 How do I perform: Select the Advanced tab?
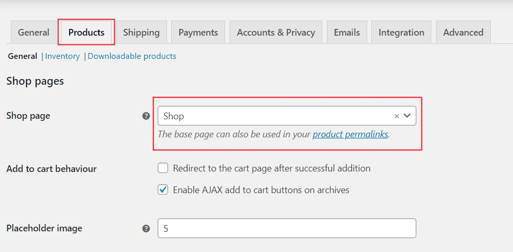click(x=463, y=33)
